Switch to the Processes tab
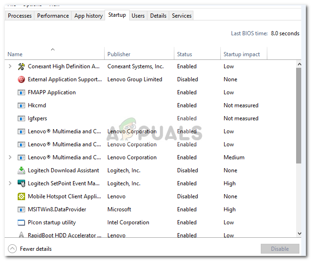The width and height of the screenshot is (311, 261). (20, 16)
